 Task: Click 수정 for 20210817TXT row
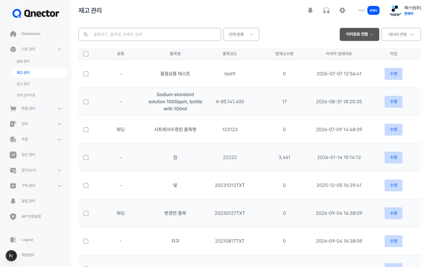click(394, 241)
